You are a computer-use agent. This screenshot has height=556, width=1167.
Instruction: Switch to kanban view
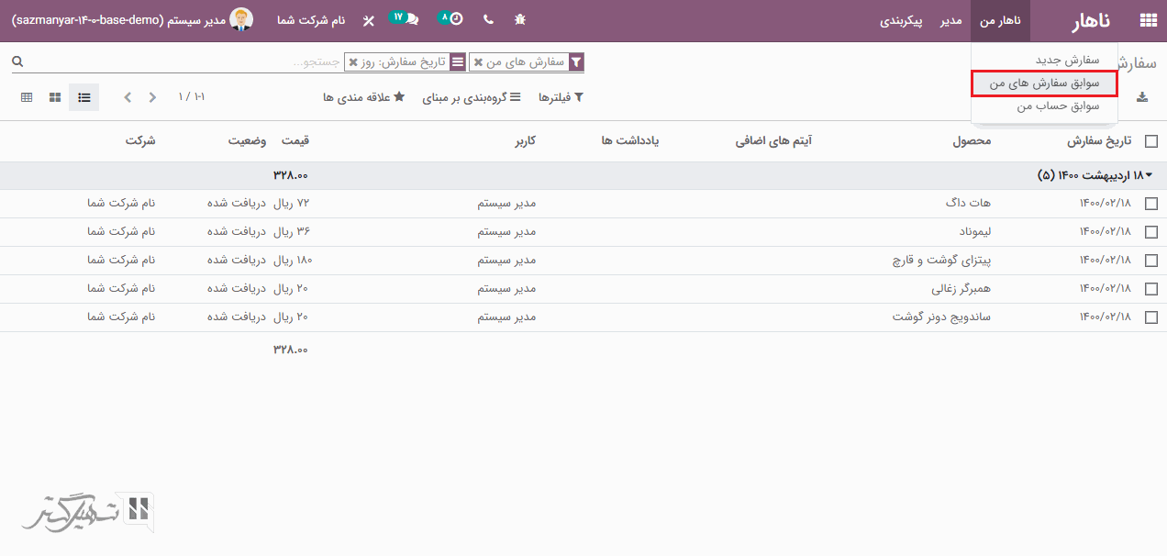pos(55,97)
